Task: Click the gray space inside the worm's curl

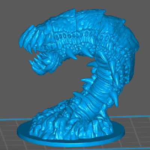Action: [70, 78]
